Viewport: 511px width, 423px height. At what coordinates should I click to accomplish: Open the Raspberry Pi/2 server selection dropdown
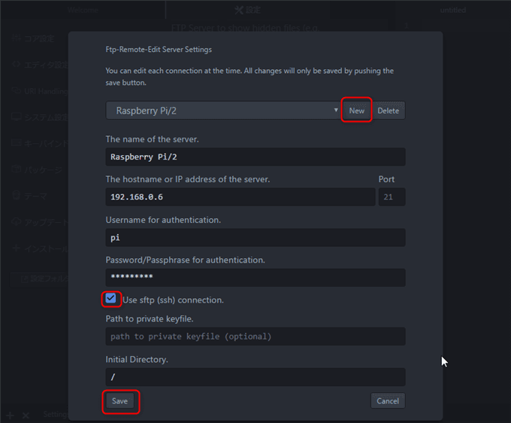point(223,111)
